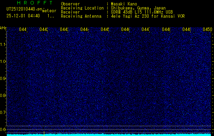This screenshot has width=214, height=136.
Task: Click the yellow marker on the bottom signal strip
Action: point(44,134)
